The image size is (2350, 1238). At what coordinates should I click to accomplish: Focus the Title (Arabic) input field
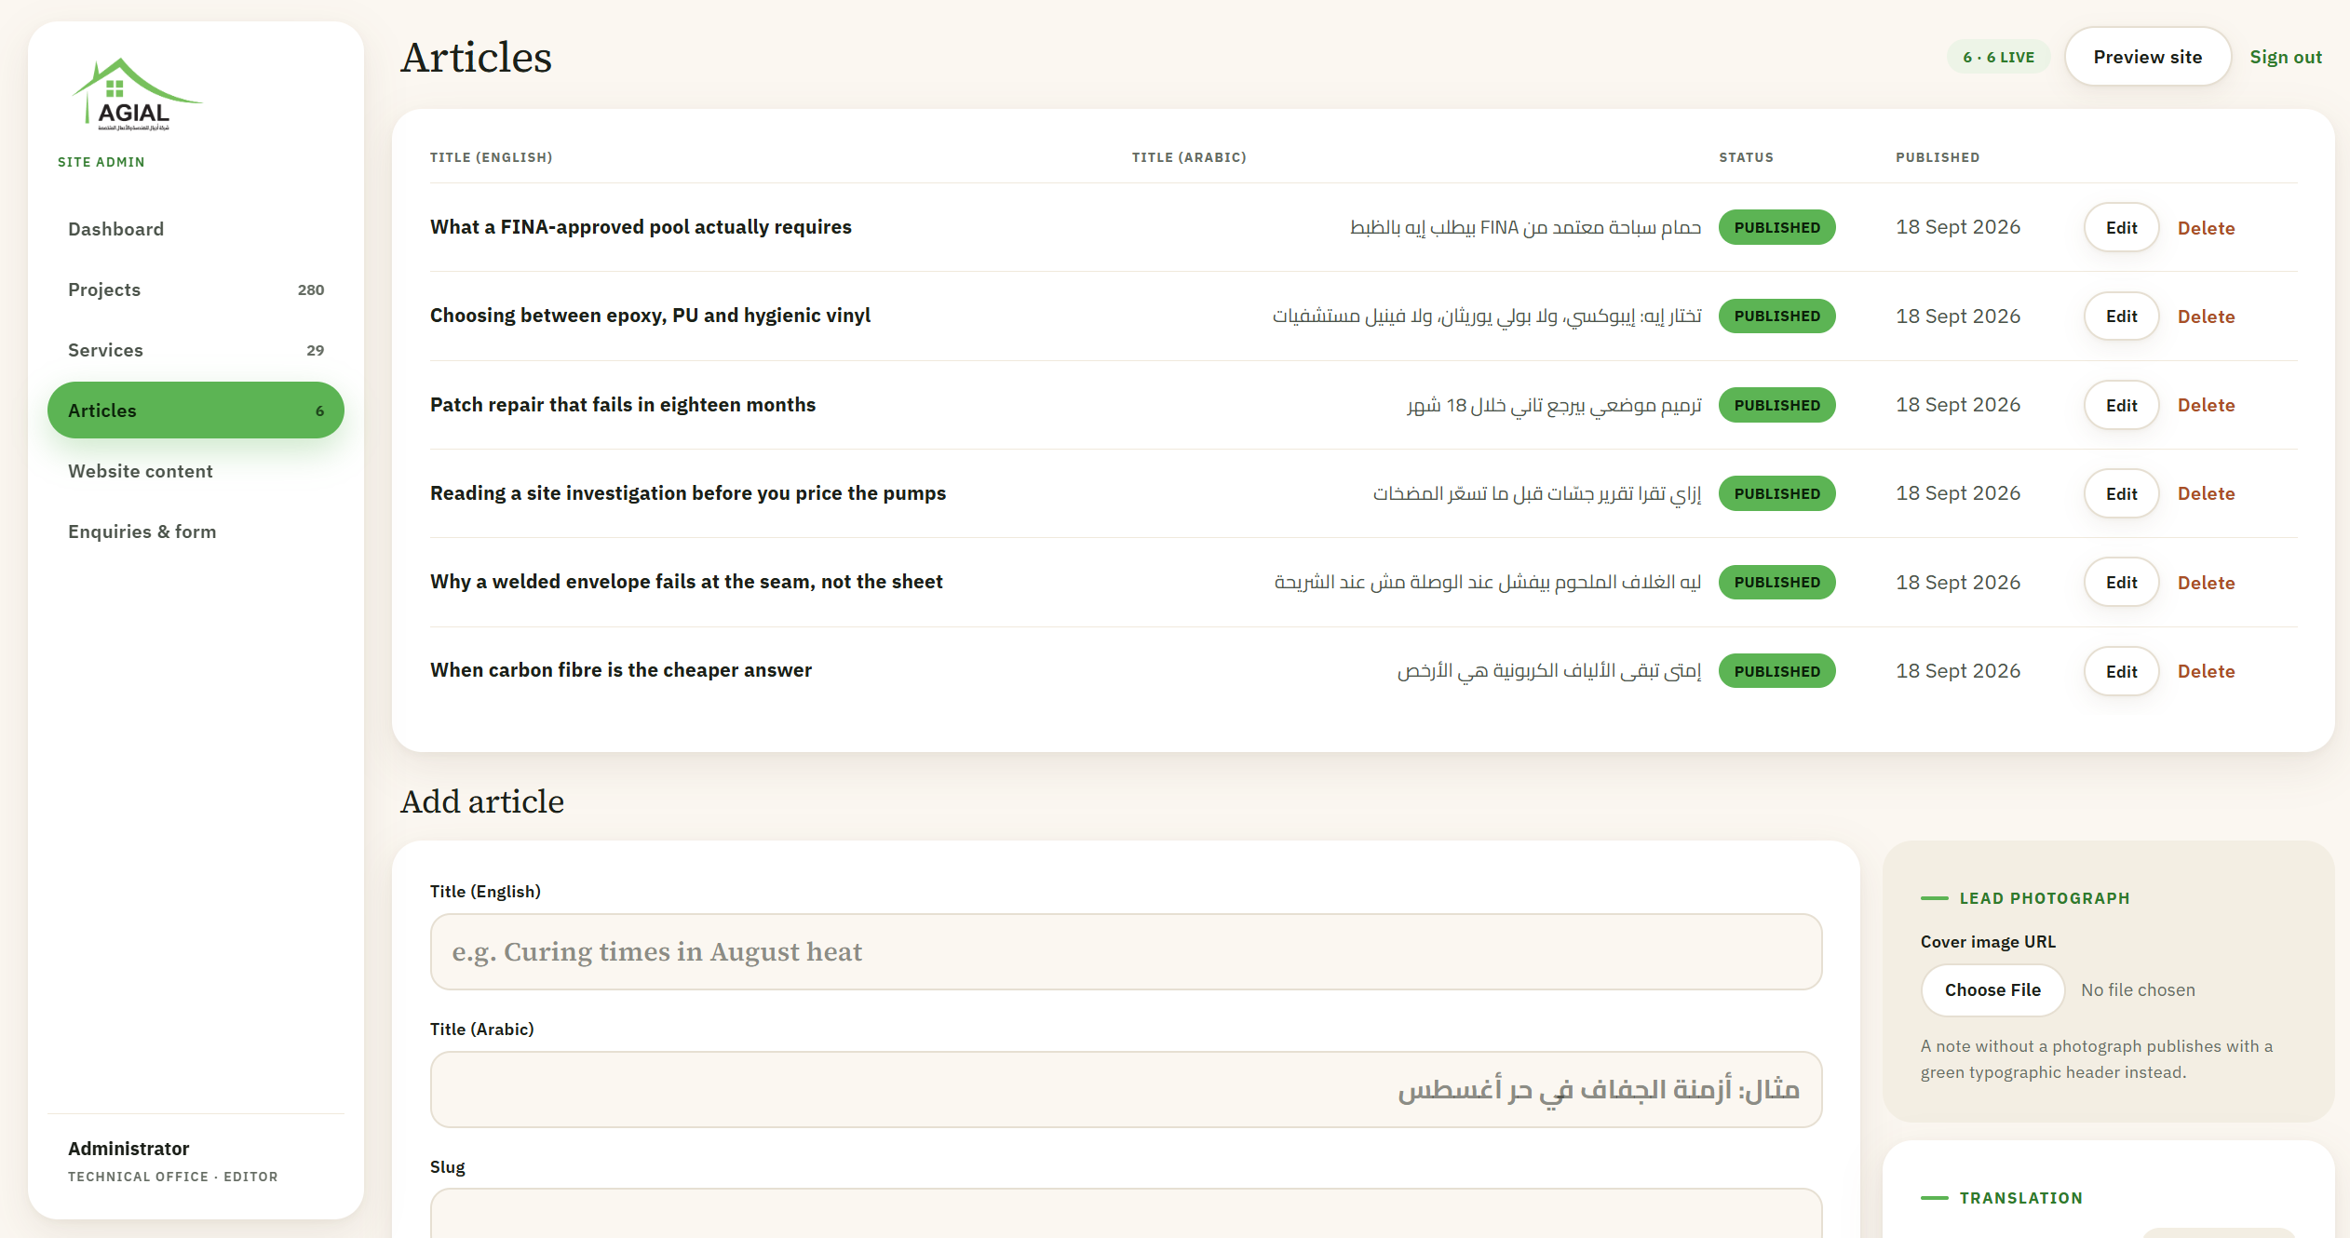(1126, 1089)
